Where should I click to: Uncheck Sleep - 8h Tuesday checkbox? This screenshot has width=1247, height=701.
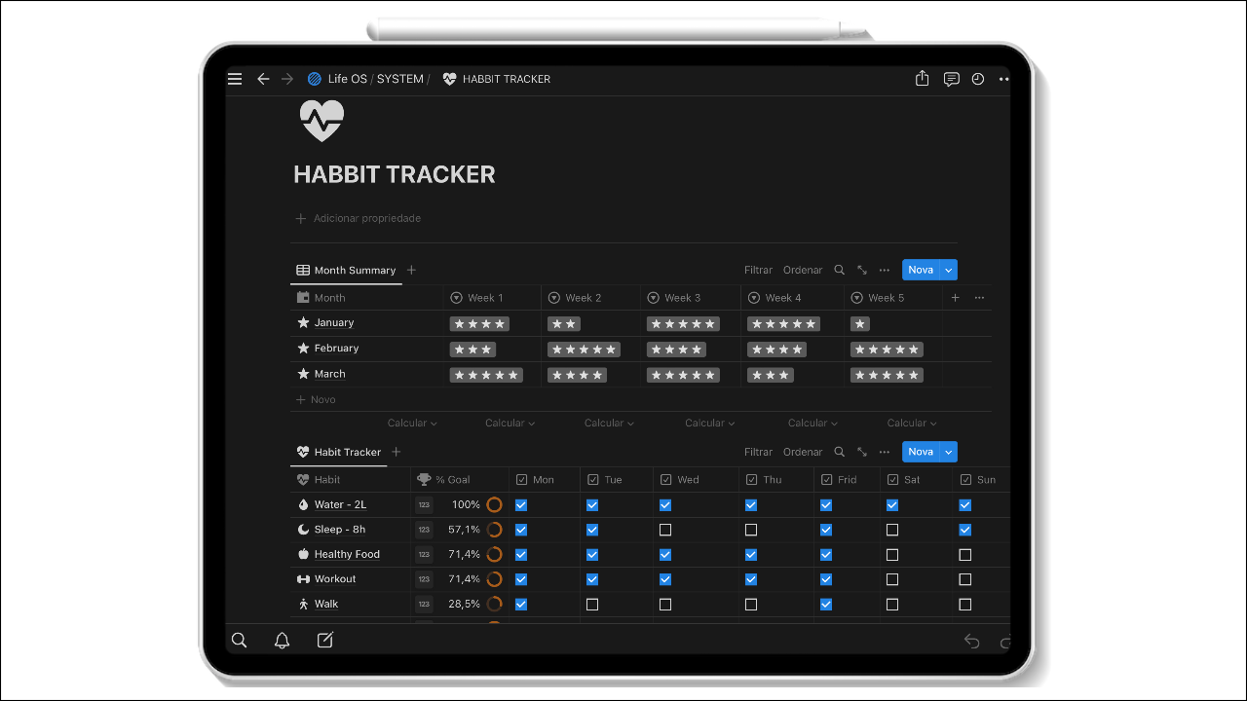[592, 530]
